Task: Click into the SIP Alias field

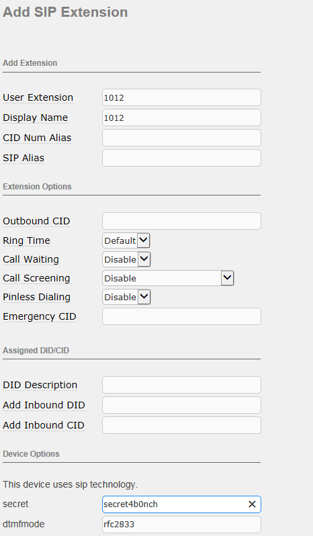Action: [x=181, y=158]
